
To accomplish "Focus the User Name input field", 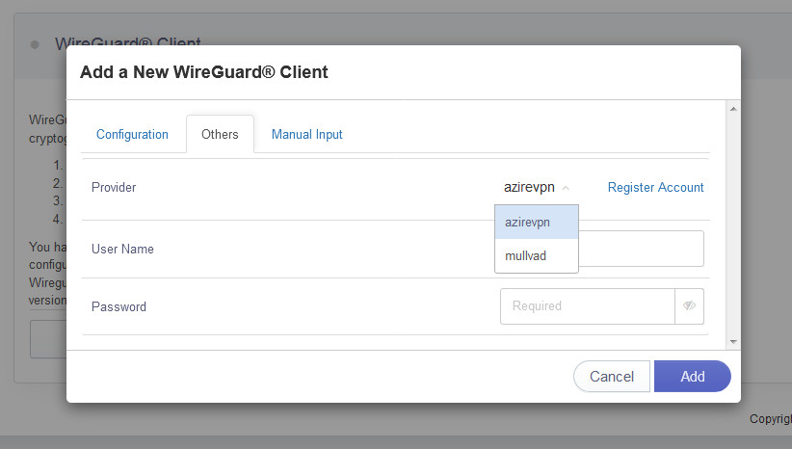I will coord(641,249).
